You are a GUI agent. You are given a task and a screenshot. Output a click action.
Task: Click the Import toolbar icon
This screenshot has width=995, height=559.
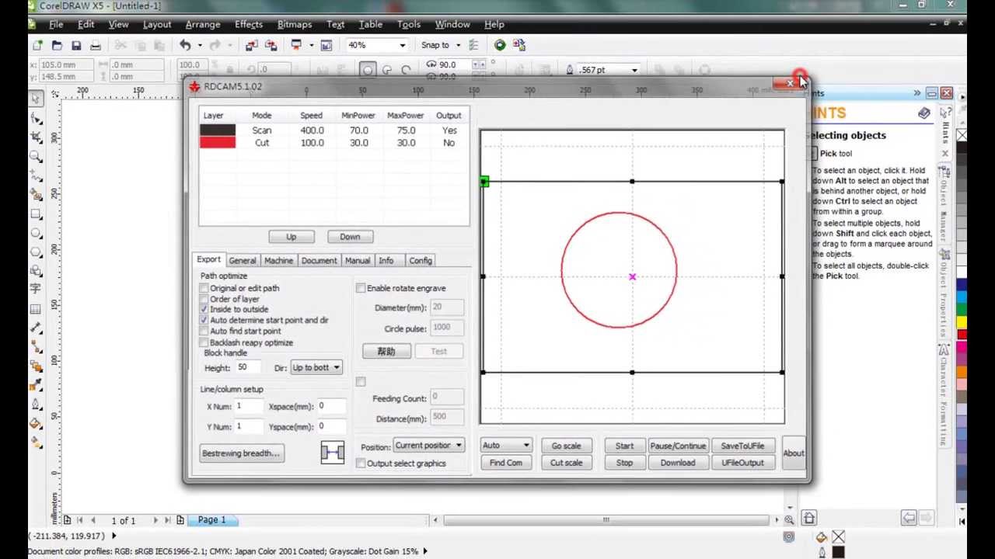tap(252, 45)
